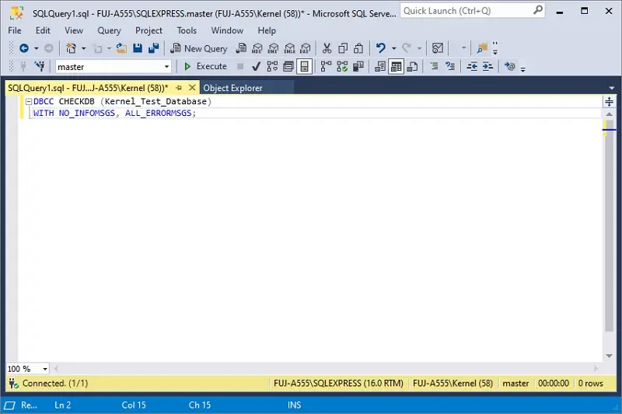Open the document tab list dropdown arrow
Screen dimensions: 622x414
(x=611, y=88)
